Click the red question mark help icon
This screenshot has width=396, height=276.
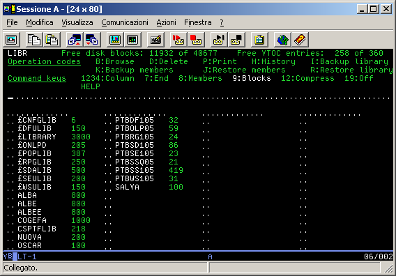click(300, 40)
